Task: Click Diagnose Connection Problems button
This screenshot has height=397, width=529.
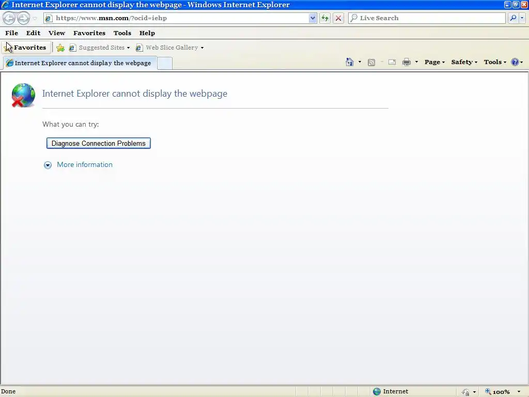Action: [99, 144]
